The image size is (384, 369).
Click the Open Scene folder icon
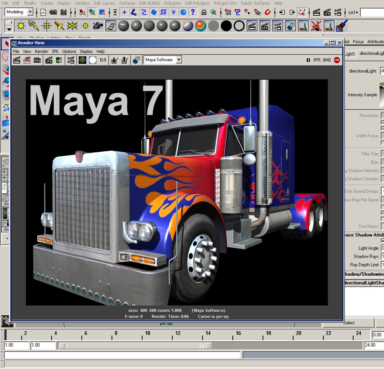point(53,12)
